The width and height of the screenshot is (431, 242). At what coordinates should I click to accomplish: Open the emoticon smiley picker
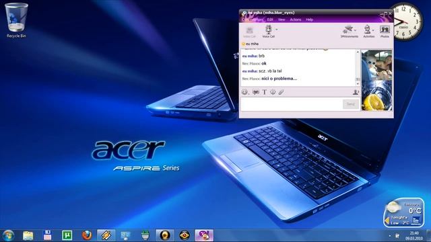pyautogui.click(x=244, y=92)
